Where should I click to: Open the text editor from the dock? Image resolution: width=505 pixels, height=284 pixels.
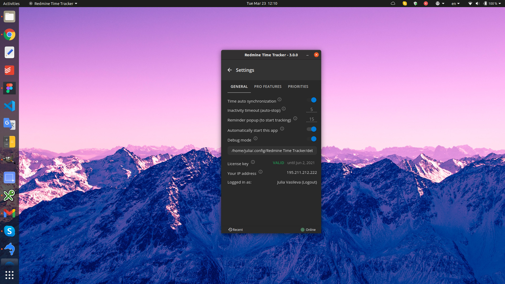(9, 53)
